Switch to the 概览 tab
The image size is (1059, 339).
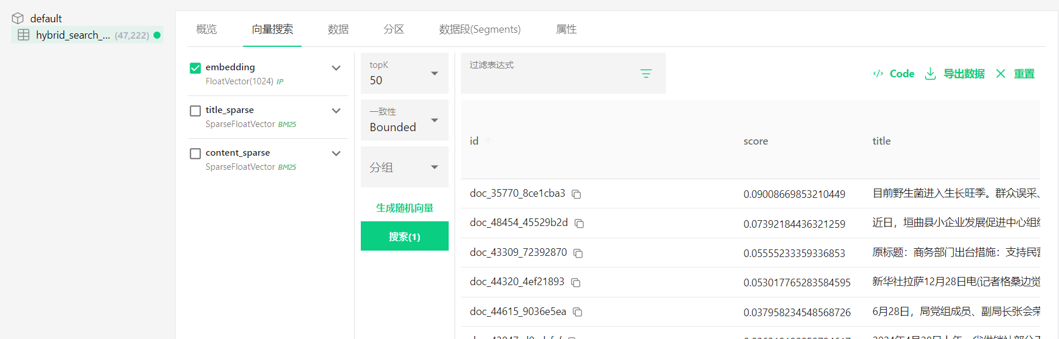click(x=206, y=29)
